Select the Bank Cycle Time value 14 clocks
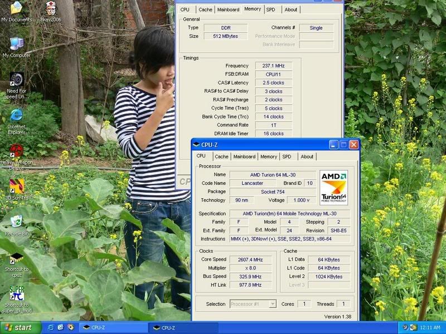 273,117
